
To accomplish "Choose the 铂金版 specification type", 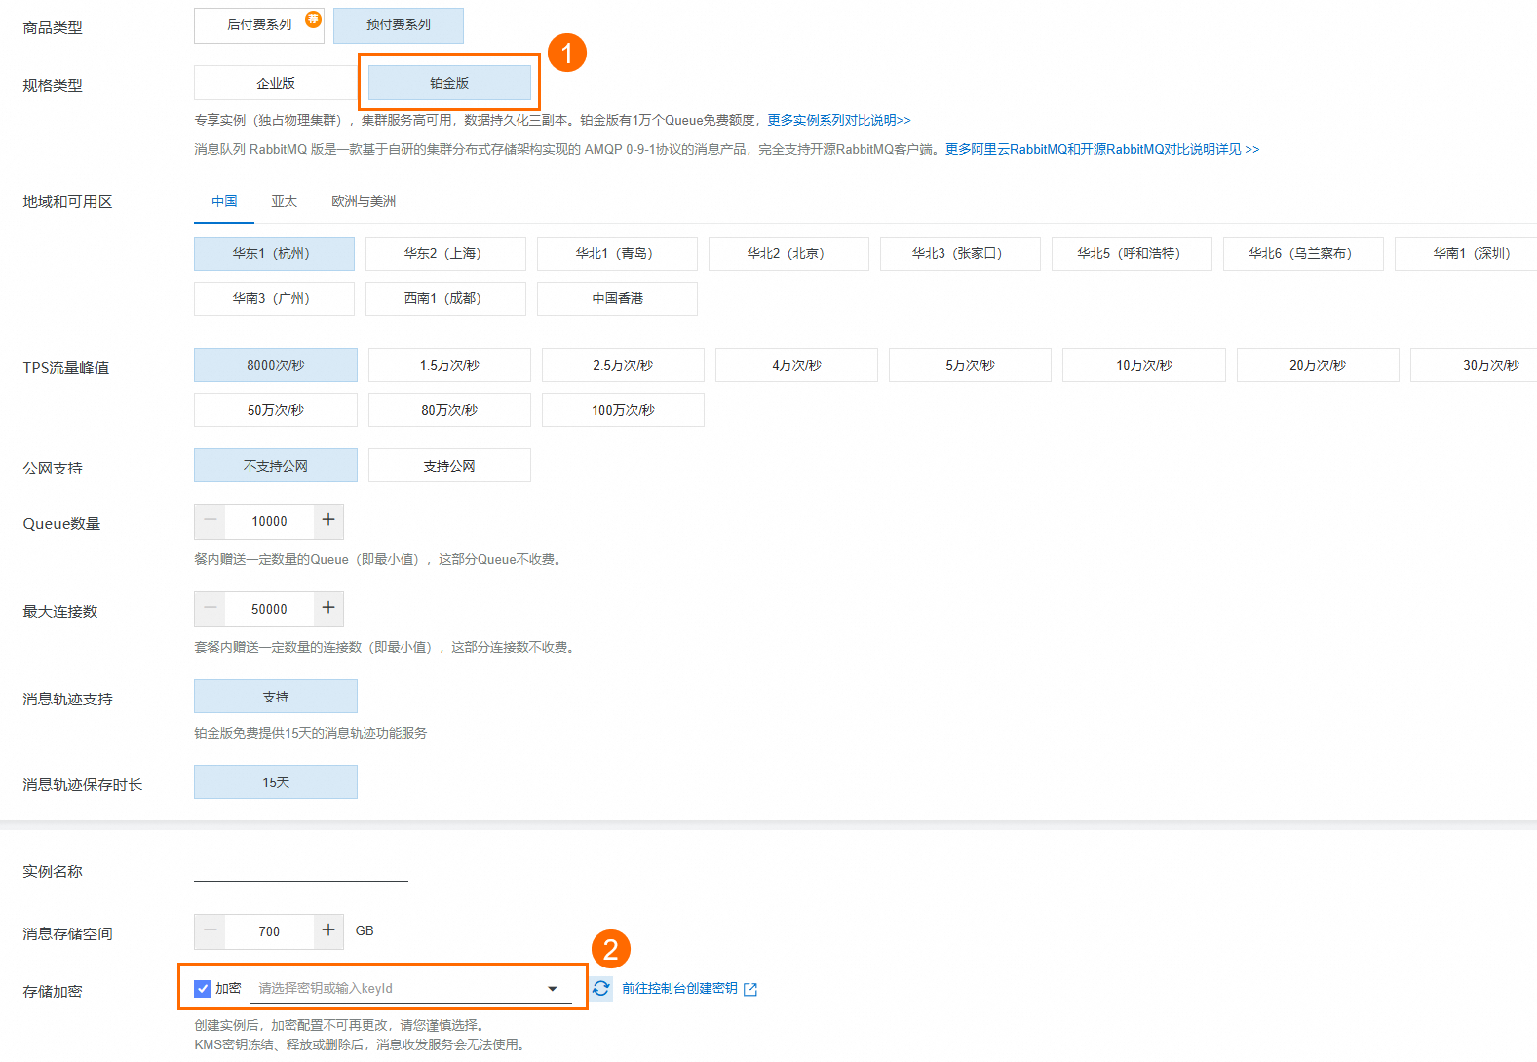I will tap(449, 83).
